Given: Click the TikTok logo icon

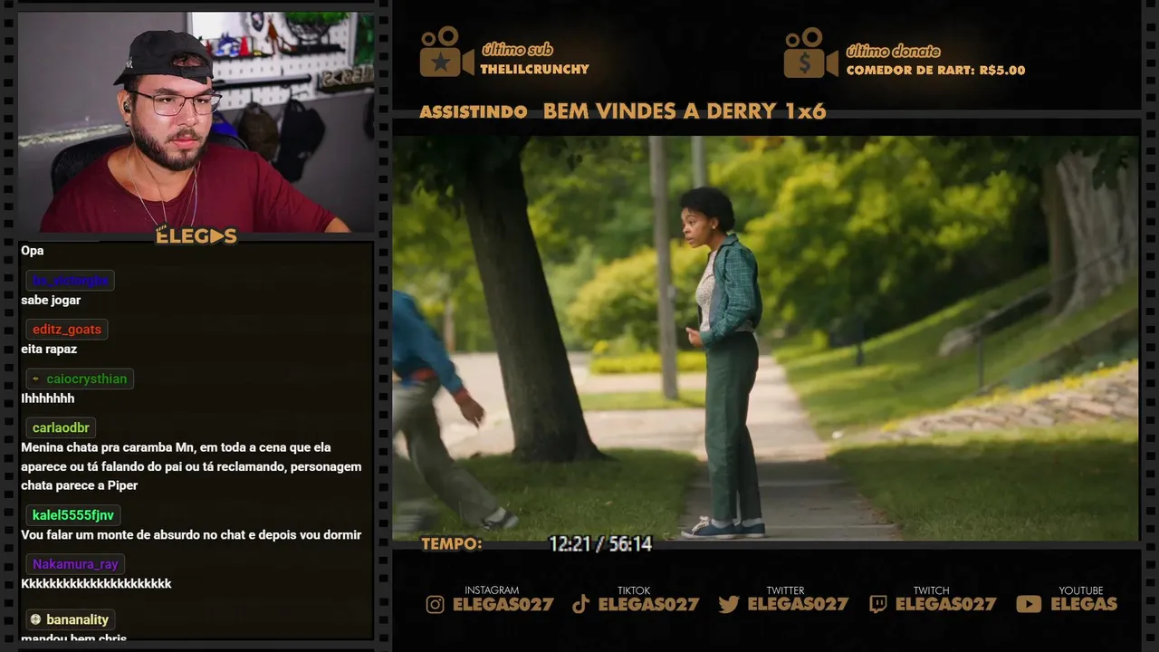Looking at the screenshot, I should [x=580, y=604].
